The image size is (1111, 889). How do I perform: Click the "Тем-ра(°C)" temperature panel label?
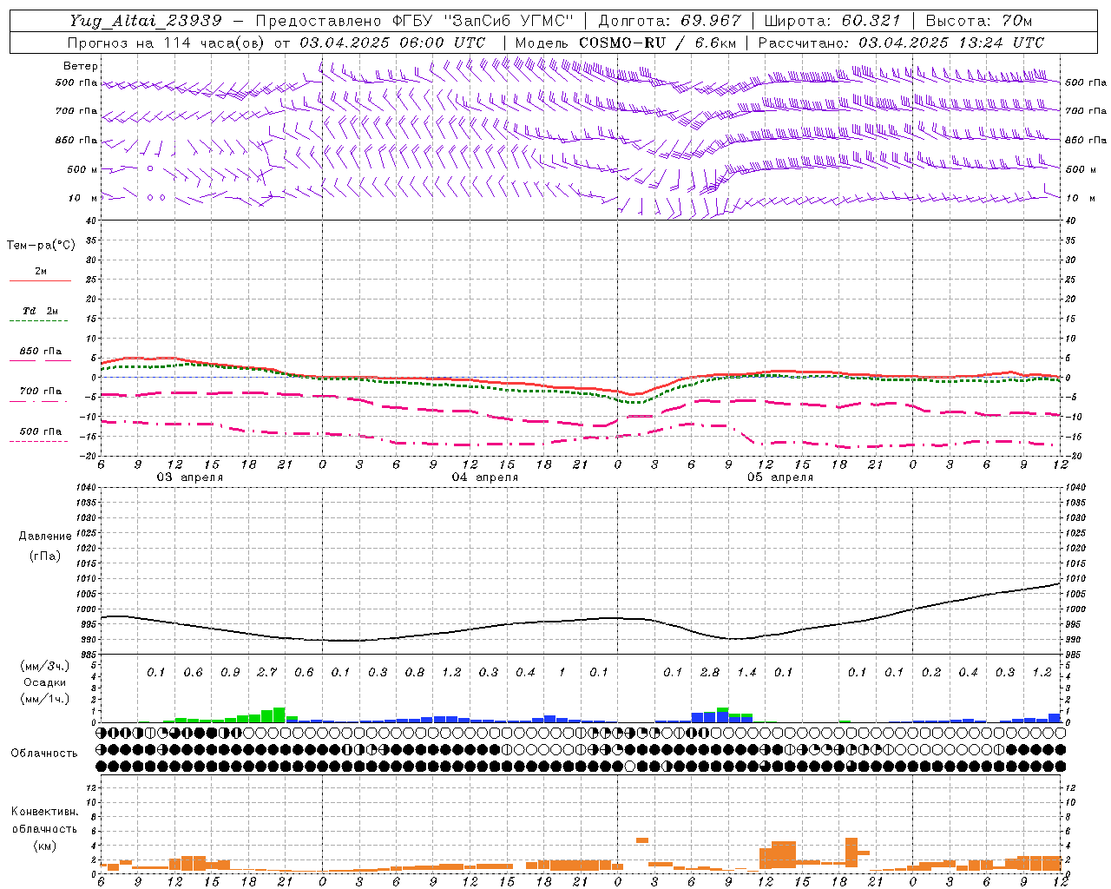coord(41,246)
